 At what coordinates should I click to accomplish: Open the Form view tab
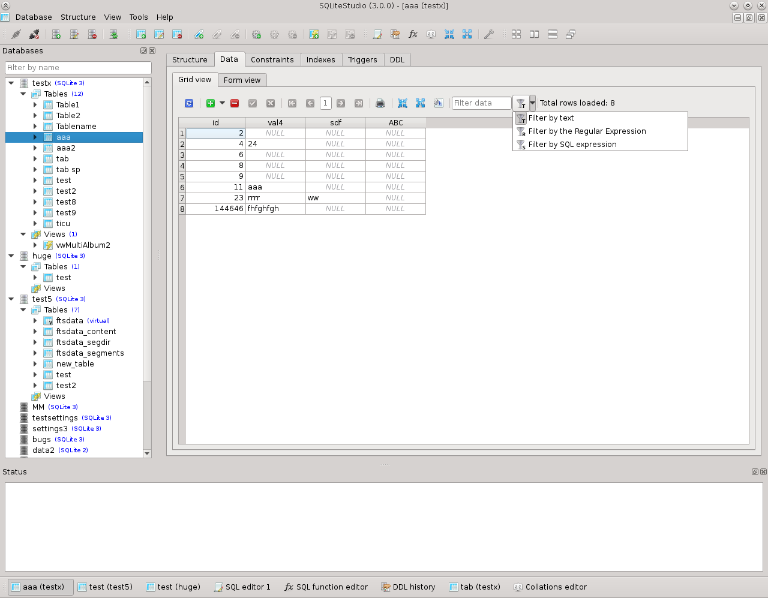(242, 80)
